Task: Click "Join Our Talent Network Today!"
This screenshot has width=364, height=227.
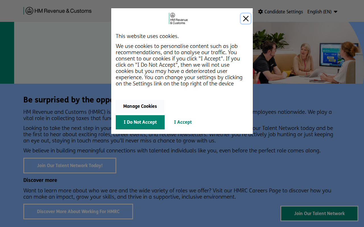Action: coord(70,165)
